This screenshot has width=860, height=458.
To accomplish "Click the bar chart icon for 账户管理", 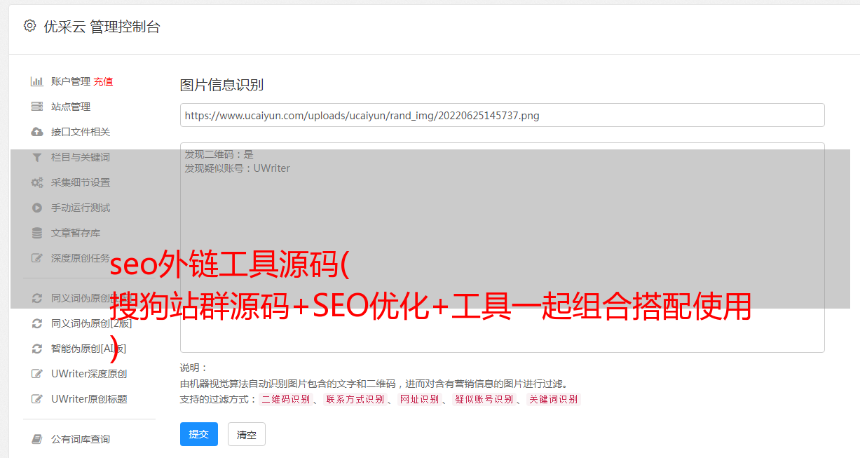I will pyautogui.click(x=37, y=81).
